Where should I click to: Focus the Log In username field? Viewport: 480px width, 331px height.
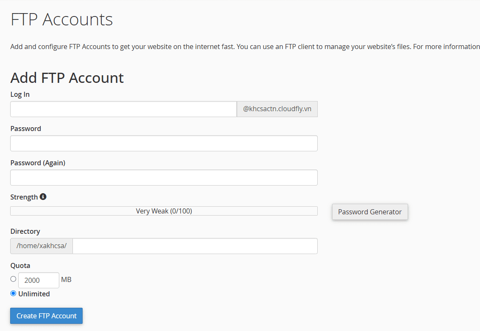coord(123,109)
